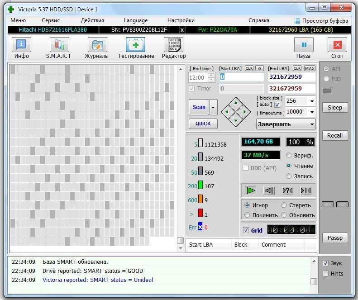Click the MAX button for End LBA
Image resolution: width=358 pixels, height=300 pixels.
(x=310, y=68)
